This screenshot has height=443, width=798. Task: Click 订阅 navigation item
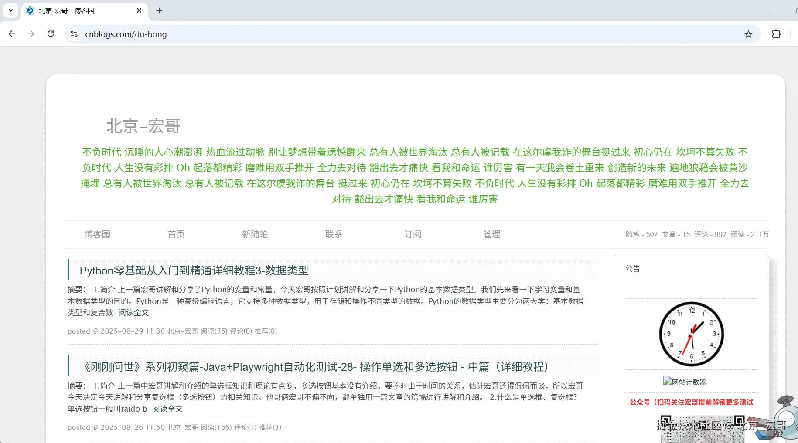[413, 234]
